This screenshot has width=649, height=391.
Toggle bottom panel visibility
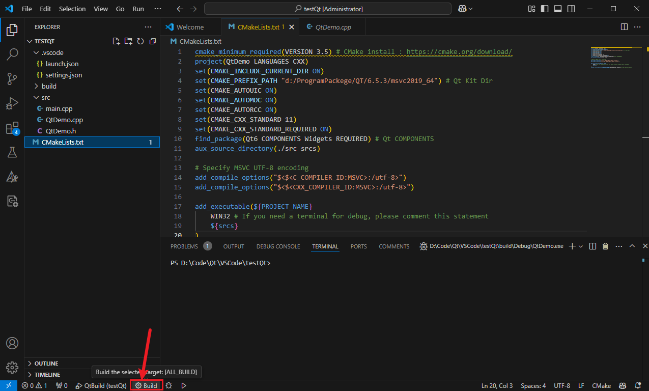pos(558,9)
